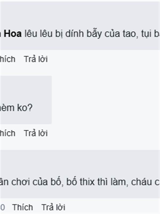Click Trả lời under "hèm ko?" comment

(36, 133)
